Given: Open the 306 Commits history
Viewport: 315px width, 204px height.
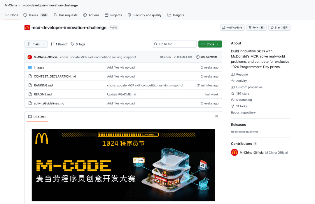Looking at the screenshot, I should tap(207, 57).
